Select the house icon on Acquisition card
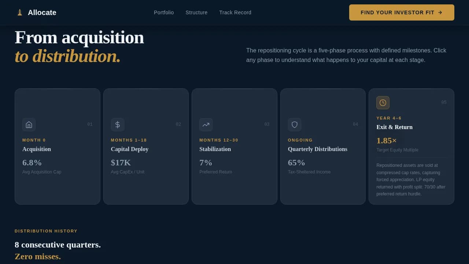469x264 pixels. (29, 125)
